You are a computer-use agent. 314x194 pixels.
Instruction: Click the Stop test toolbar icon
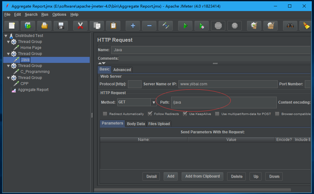coord(218,26)
